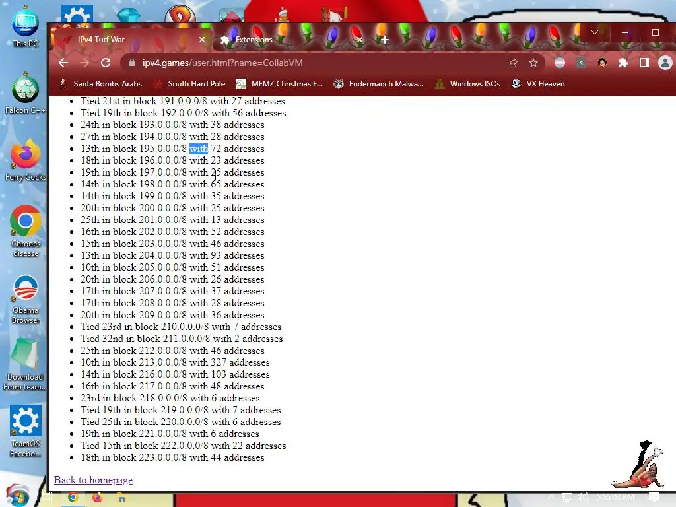Click the line for block 198.0.0.0/8
Viewport: 676px width, 507px height.
172,184
